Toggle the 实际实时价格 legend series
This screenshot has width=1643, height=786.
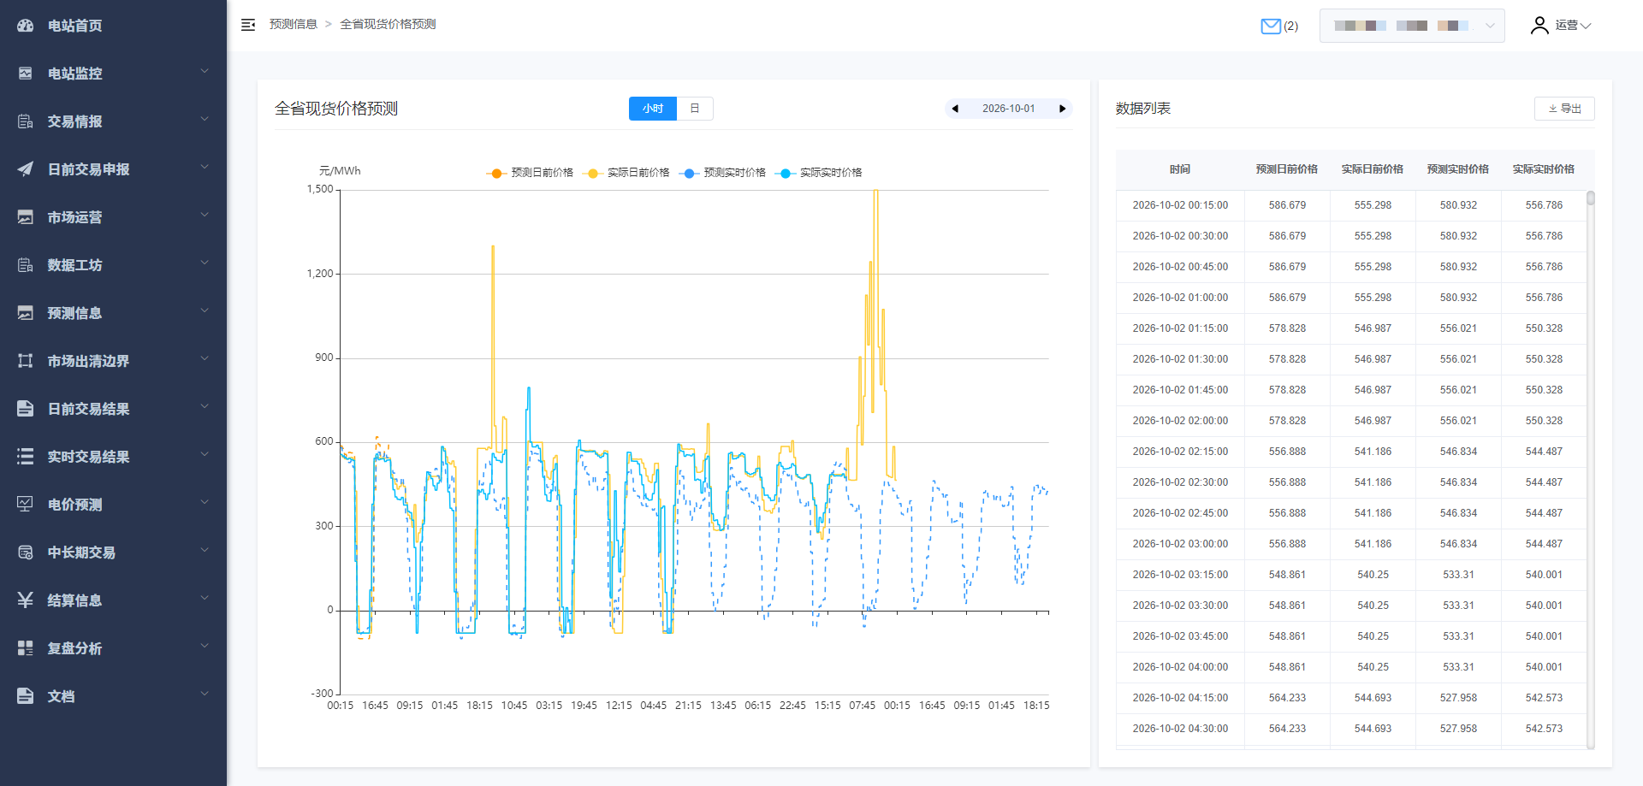click(x=818, y=173)
